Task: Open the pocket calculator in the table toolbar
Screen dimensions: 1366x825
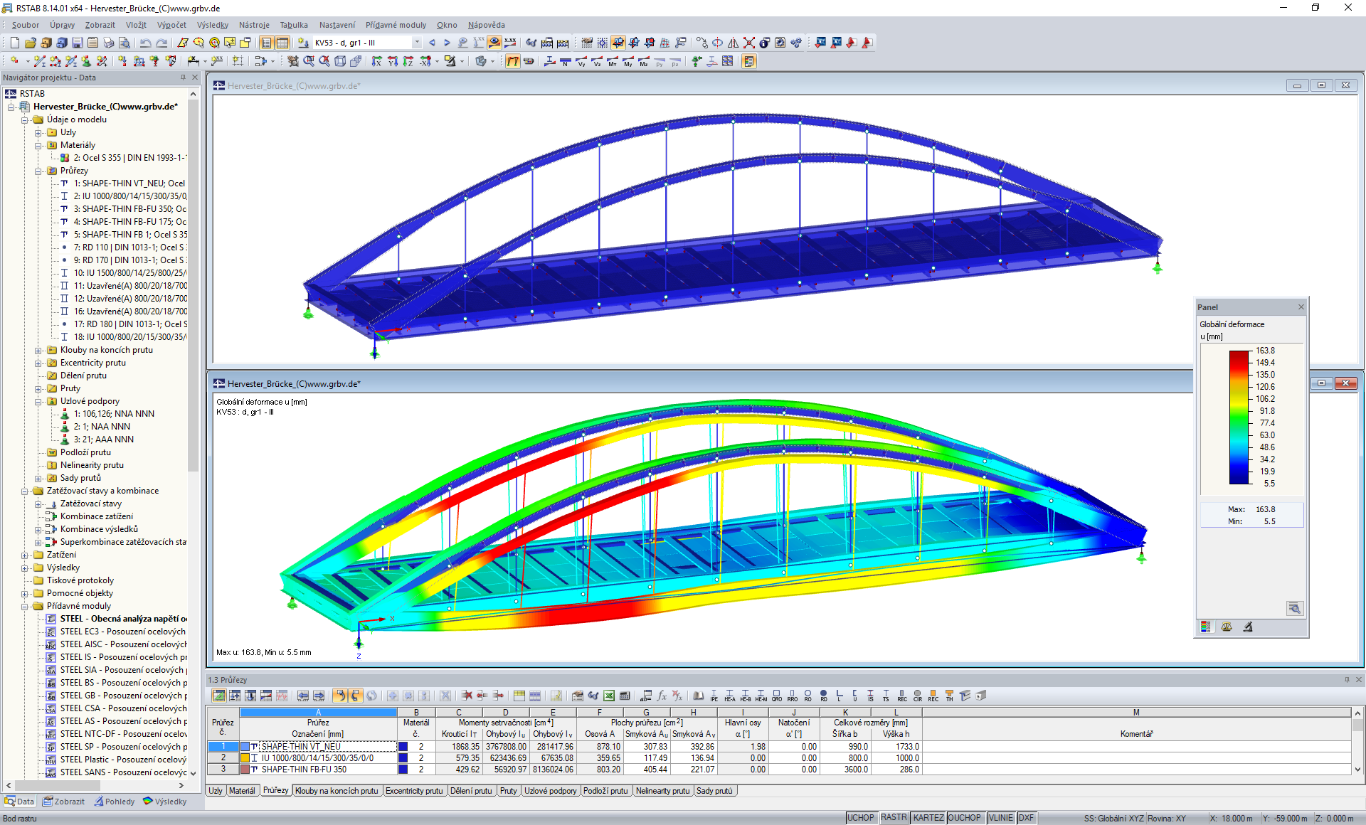Action: [x=625, y=697]
